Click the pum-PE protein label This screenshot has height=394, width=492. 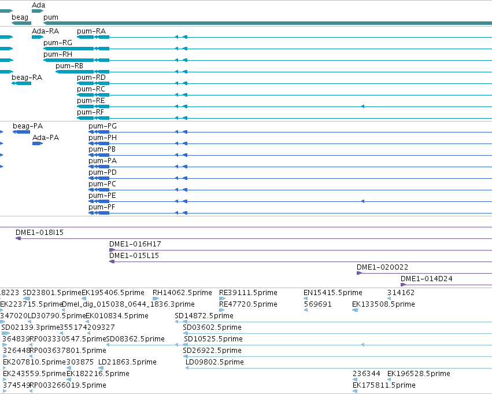point(102,196)
